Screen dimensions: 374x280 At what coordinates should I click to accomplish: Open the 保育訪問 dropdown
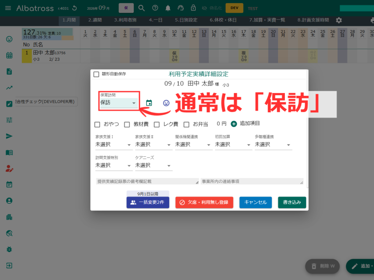click(x=119, y=103)
